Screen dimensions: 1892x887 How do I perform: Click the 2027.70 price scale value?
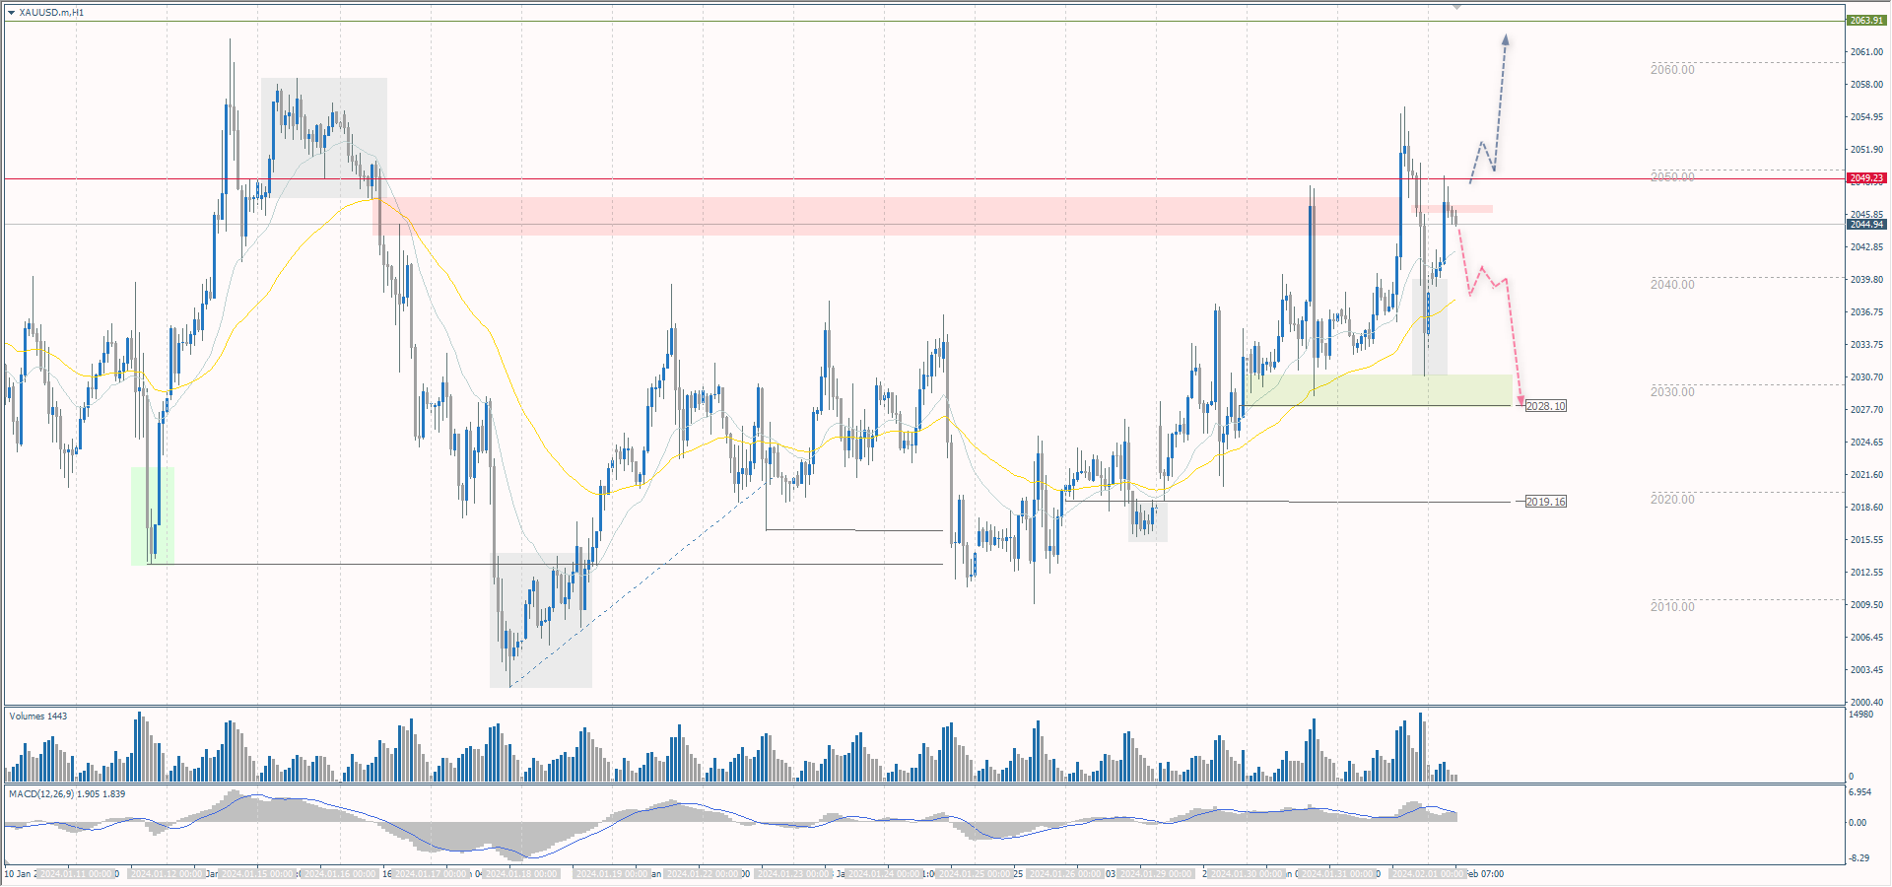coord(1866,410)
